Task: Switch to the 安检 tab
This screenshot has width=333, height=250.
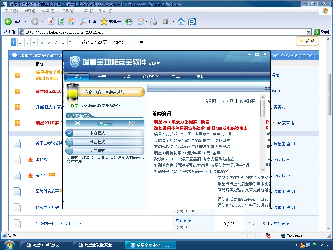Action: 200,77
